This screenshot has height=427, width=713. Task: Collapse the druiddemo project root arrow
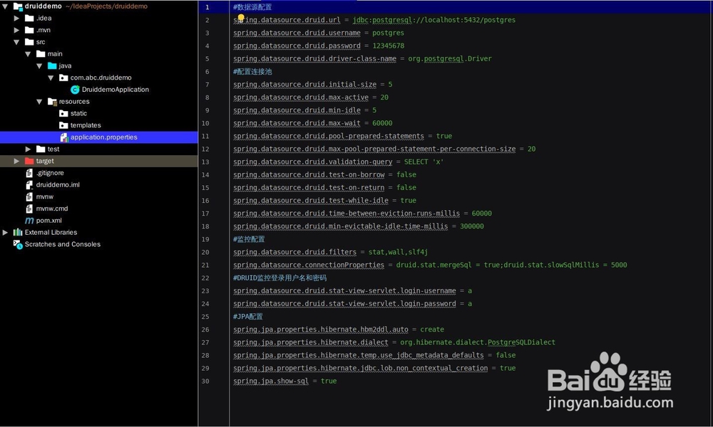coord(5,6)
